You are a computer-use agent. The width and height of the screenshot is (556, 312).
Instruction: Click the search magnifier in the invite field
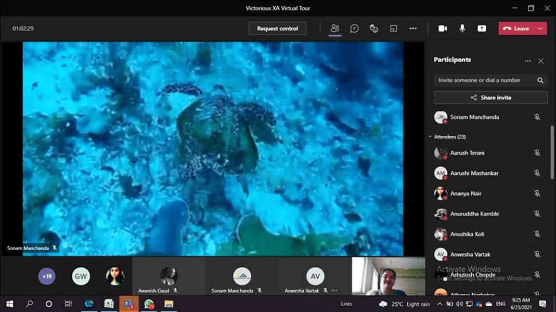(x=540, y=81)
